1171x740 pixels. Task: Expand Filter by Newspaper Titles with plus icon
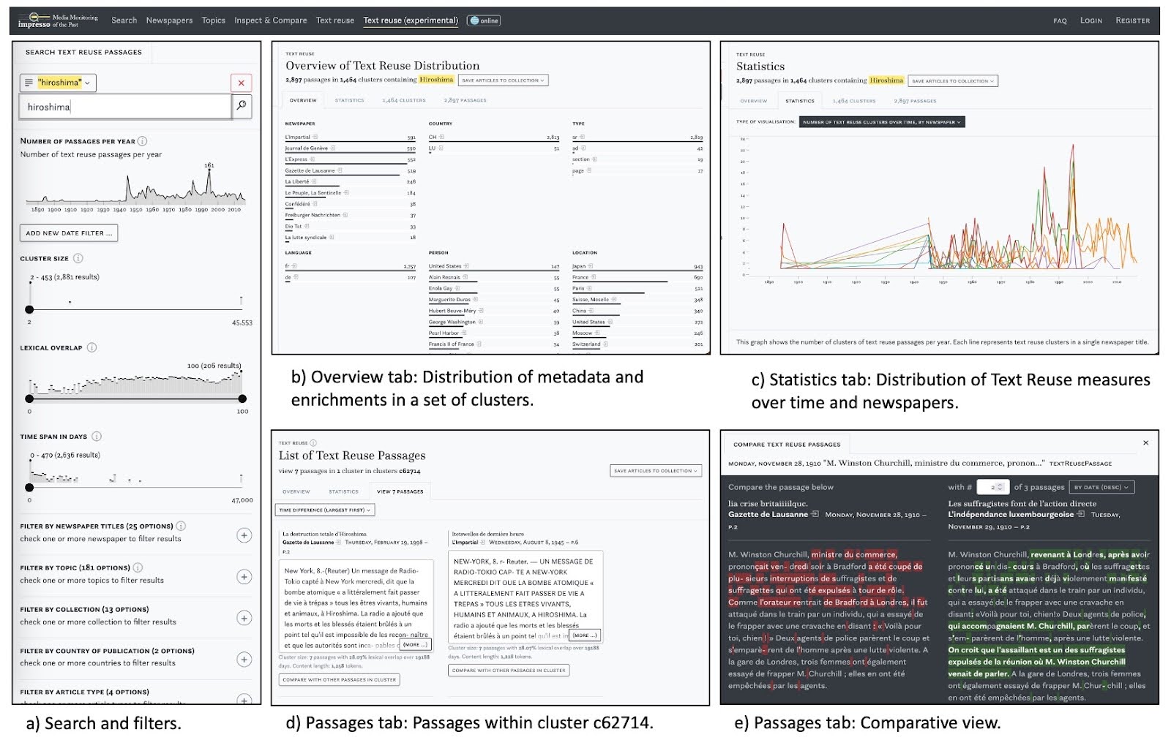244,535
